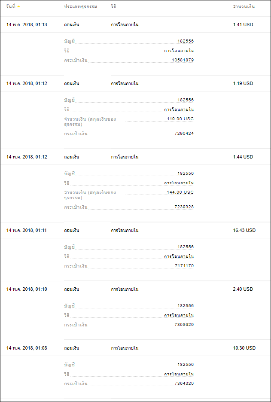
Task: Collapse the transaction row with 1.44 USD
Action: (x=135, y=157)
